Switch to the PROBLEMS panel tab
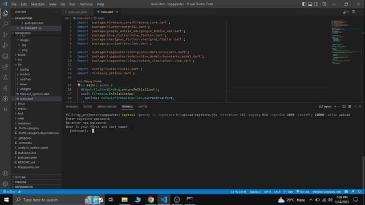This screenshot has width=365, height=205. tap(72, 106)
